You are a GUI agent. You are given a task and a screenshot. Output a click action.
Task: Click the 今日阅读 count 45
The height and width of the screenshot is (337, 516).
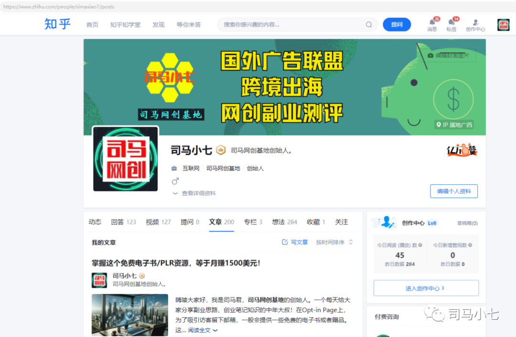click(399, 255)
